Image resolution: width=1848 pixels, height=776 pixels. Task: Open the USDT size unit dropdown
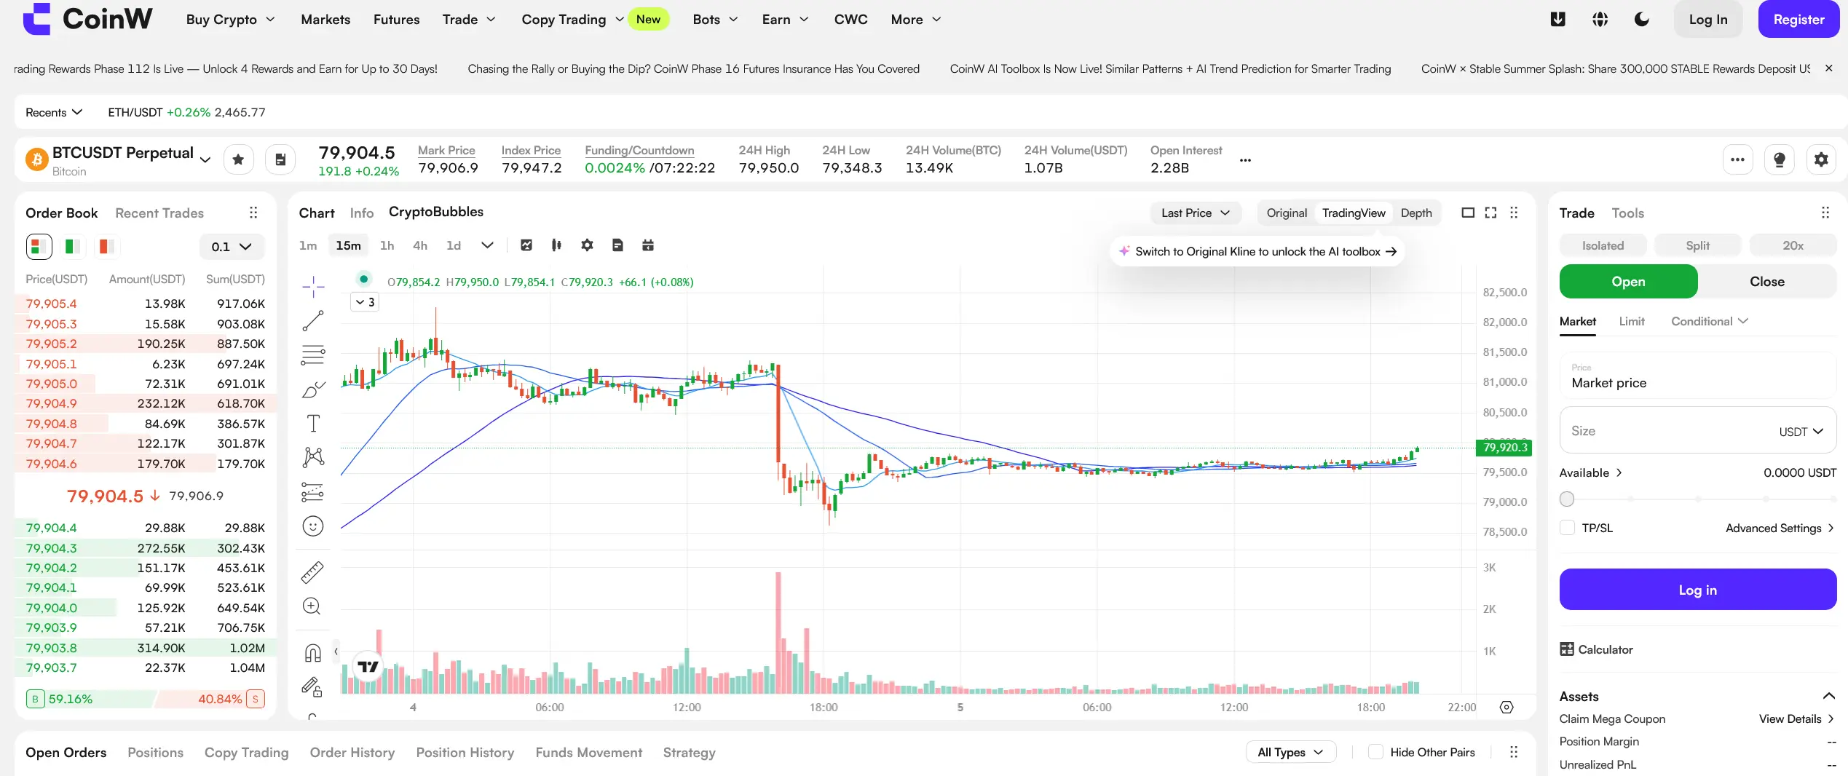pyautogui.click(x=1801, y=431)
